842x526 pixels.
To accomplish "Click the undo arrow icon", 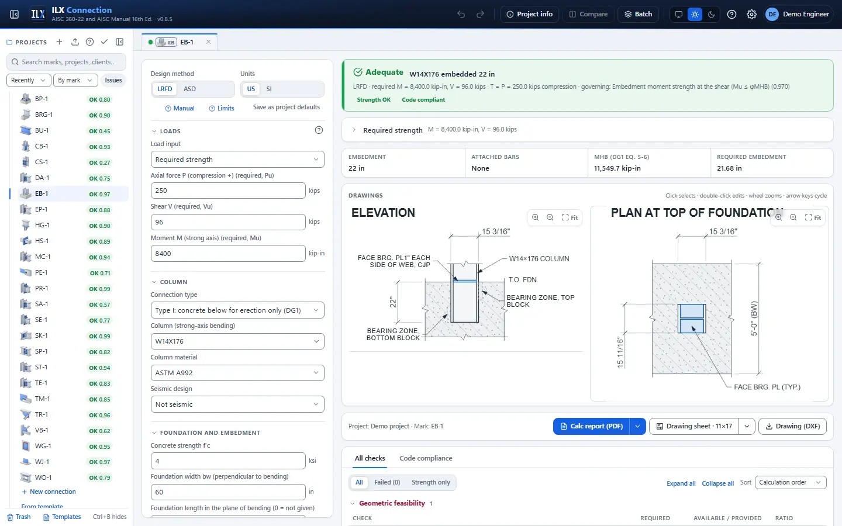I will [461, 14].
